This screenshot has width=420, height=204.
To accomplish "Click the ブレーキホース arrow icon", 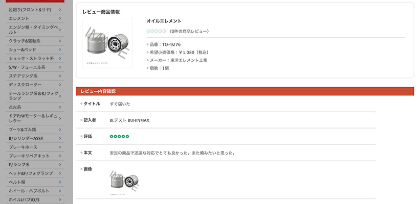I will pyautogui.click(x=60, y=147).
